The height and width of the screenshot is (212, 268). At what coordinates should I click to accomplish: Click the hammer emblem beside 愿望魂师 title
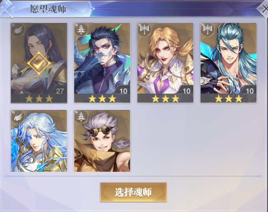pos(7,8)
